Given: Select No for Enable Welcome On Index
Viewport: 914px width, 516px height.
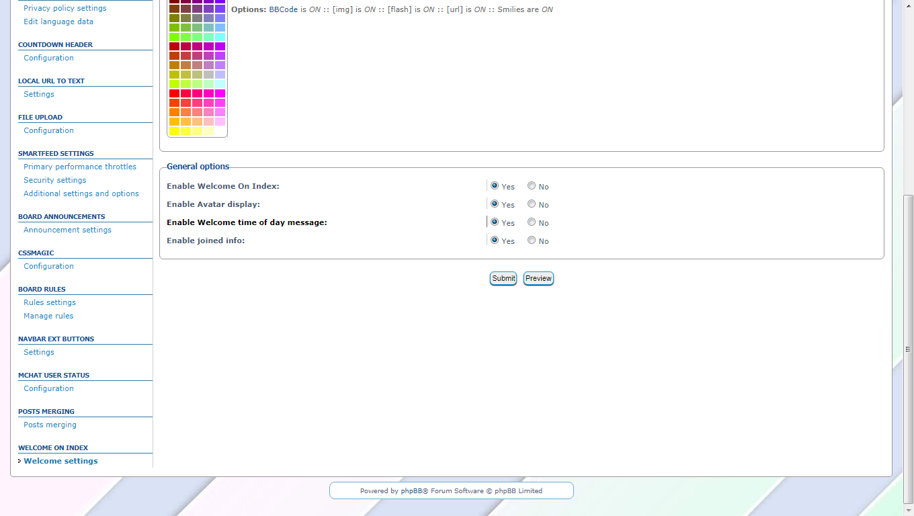Looking at the screenshot, I should [x=532, y=186].
